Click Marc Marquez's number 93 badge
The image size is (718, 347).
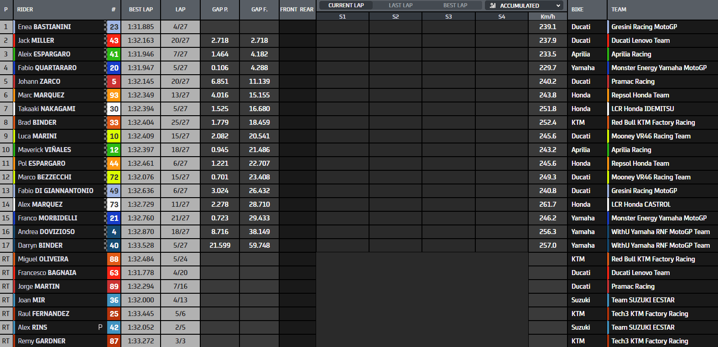[x=114, y=95]
